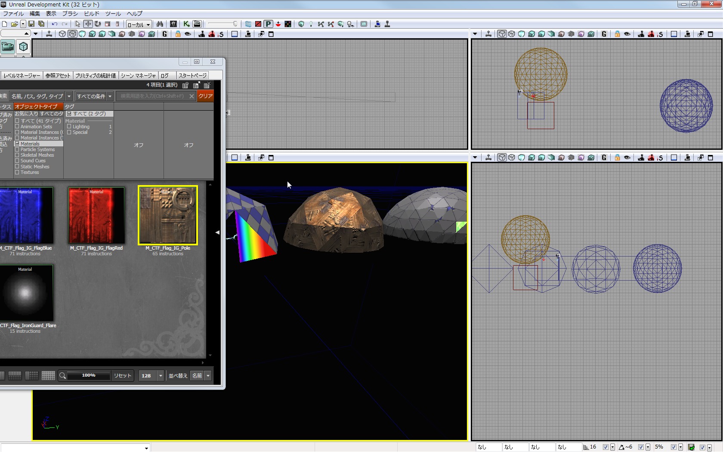Select the translate move widget tool
This screenshot has height=452, width=723.
[x=88, y=24]
